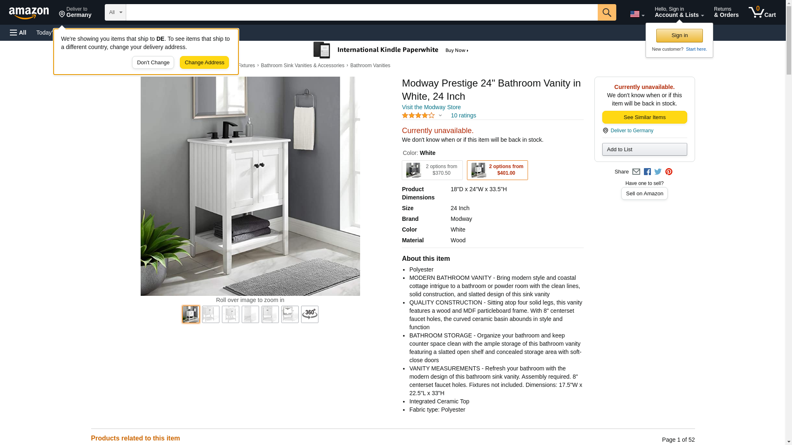Screen dimensions: 792x445
Task: Share product on Facebook icon
Action: [x=647, y=172]
